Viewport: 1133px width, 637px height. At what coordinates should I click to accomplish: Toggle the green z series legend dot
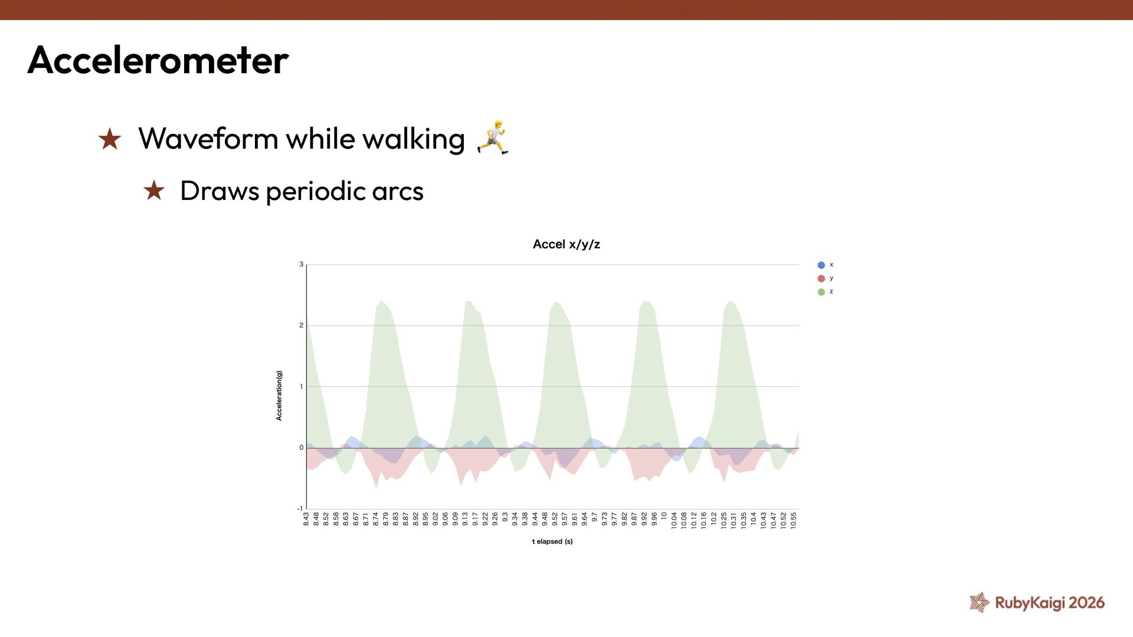point(821,292)
